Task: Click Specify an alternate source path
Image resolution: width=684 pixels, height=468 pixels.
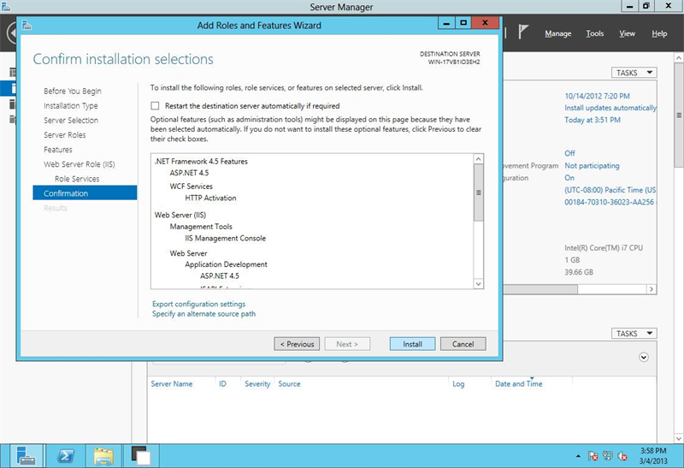Action: [x=203, y=314]
